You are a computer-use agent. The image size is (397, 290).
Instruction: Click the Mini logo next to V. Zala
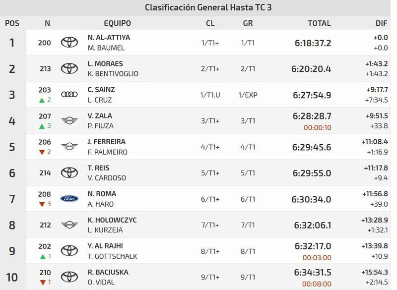(x=69, y=120)
